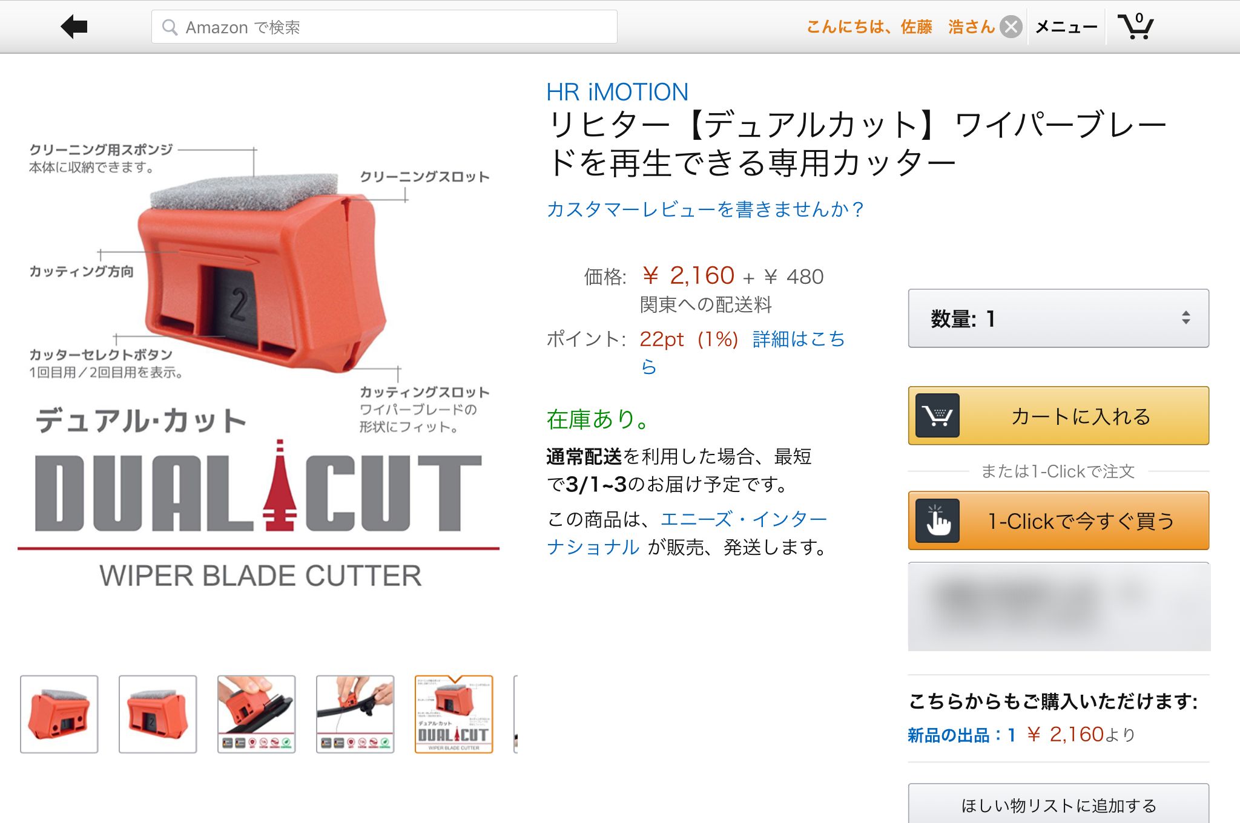Open the 数量: 1 quantity dropdown
This screenshot has width=1240, height=823.
tap(1058, 318)
